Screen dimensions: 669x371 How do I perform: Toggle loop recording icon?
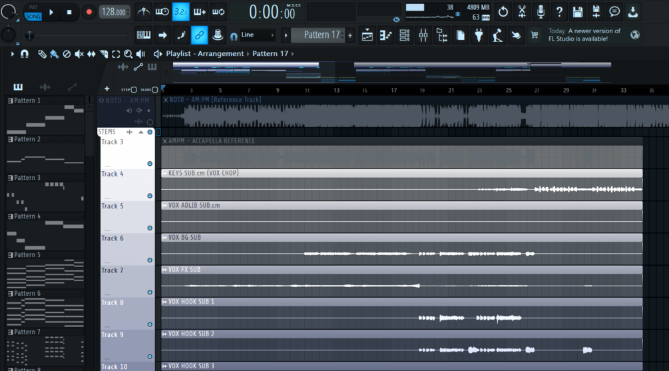click(218, 12)
